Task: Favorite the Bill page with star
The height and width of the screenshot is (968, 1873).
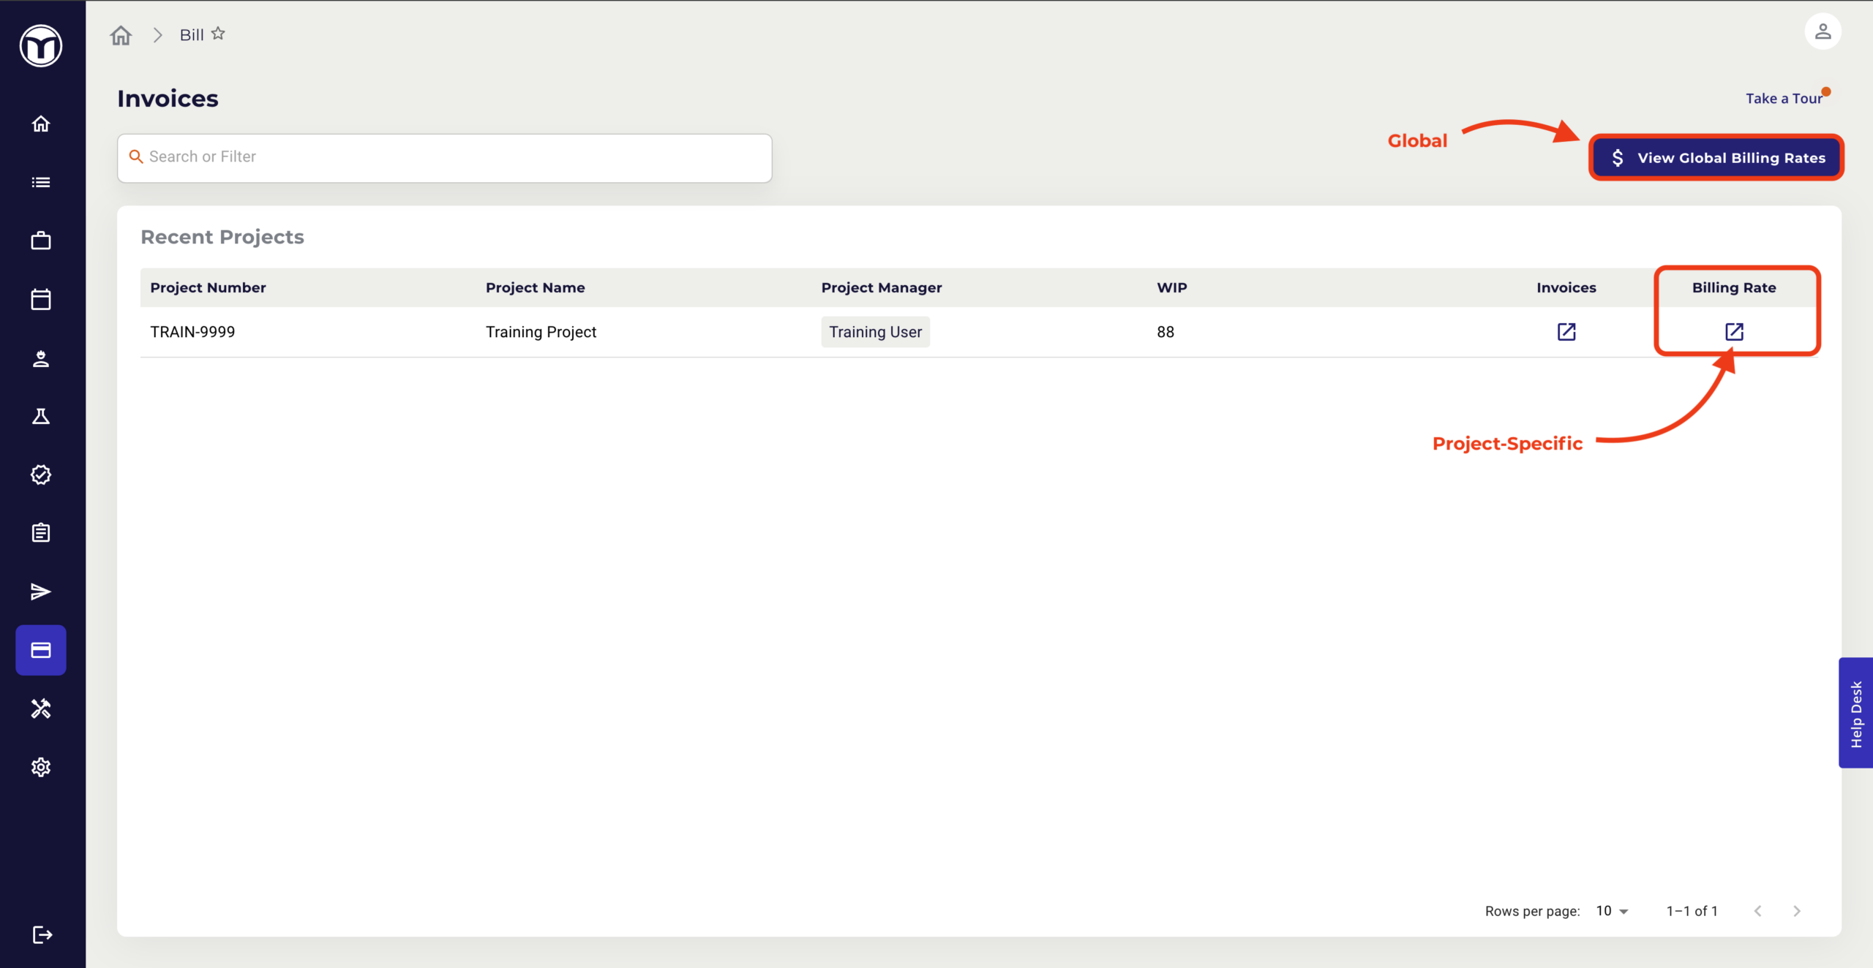Action: click(218, 34)
